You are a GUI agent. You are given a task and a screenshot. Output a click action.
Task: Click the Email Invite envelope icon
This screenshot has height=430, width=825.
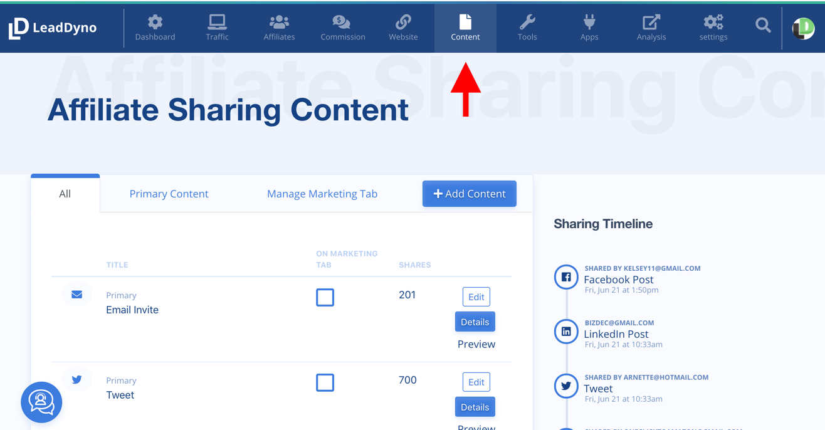pos(76,295)
